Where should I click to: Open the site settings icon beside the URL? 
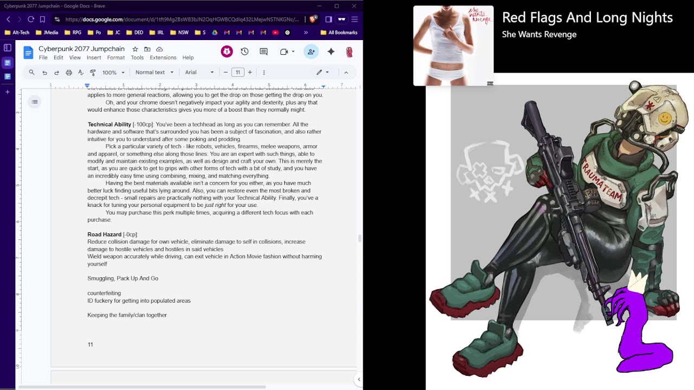57,19
